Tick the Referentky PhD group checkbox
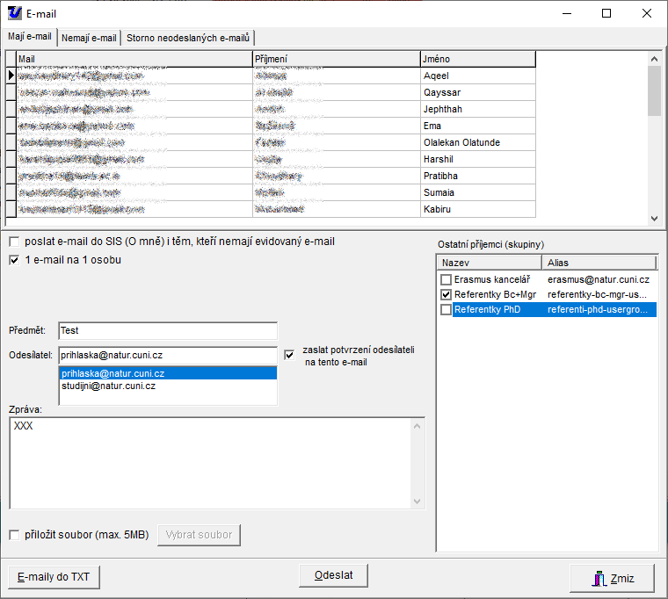The height and width of the screenshot is (599, 668). (446, 310)
